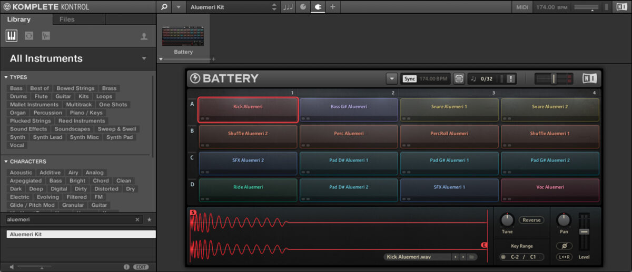This screenshot has height=272, width=632.
Task: Open the All Instruments product dropdown
Action: pos(144,58)
